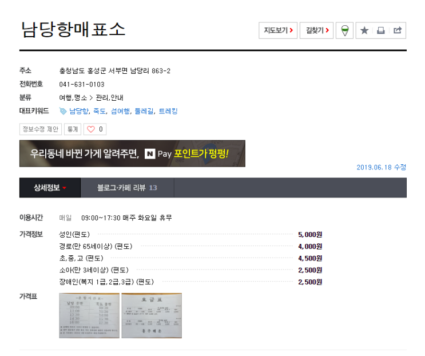Click the phone number 041-631-0103
Image resolution: width=425 pixels, height=356 pixels.
(x=82, y=85)
